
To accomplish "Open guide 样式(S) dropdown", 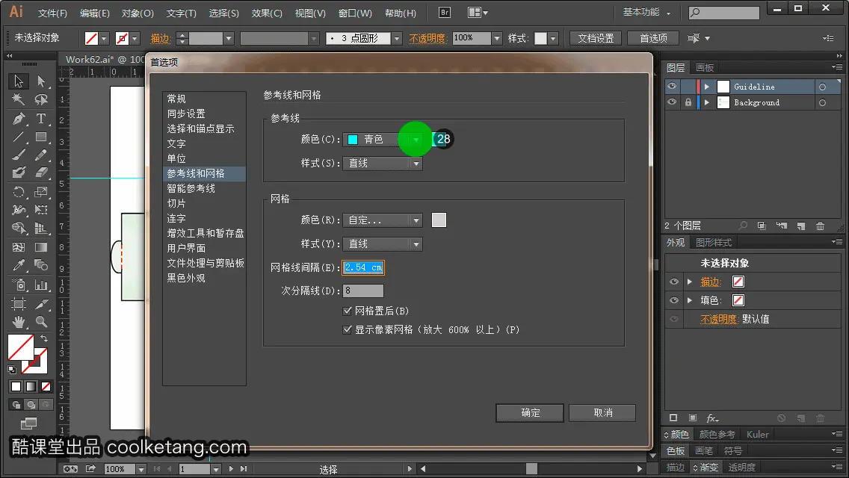I will (x=382, y=164).
